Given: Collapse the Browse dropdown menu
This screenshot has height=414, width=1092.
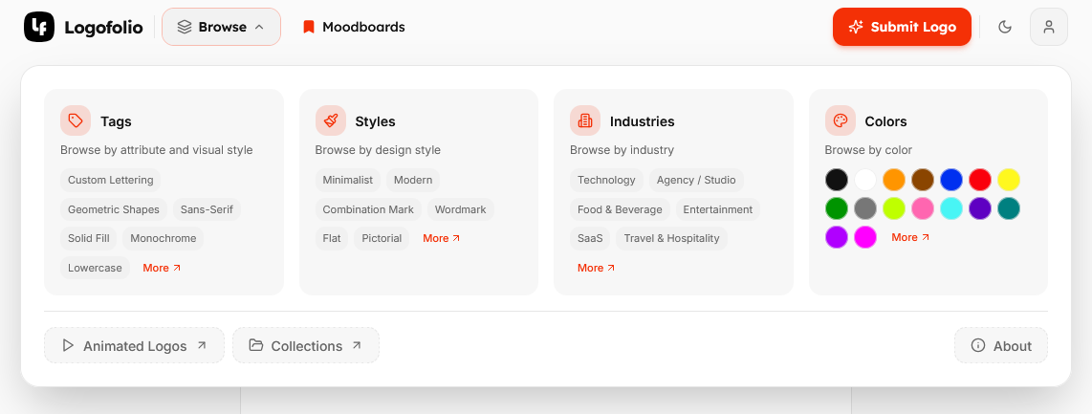Looking at the screenshot, I should point(221,27).
